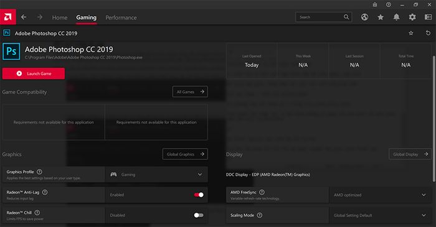Switch to the Home tab

(60, 17)
